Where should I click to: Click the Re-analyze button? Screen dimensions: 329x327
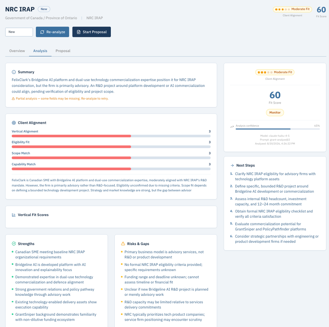tap(52, 32)
